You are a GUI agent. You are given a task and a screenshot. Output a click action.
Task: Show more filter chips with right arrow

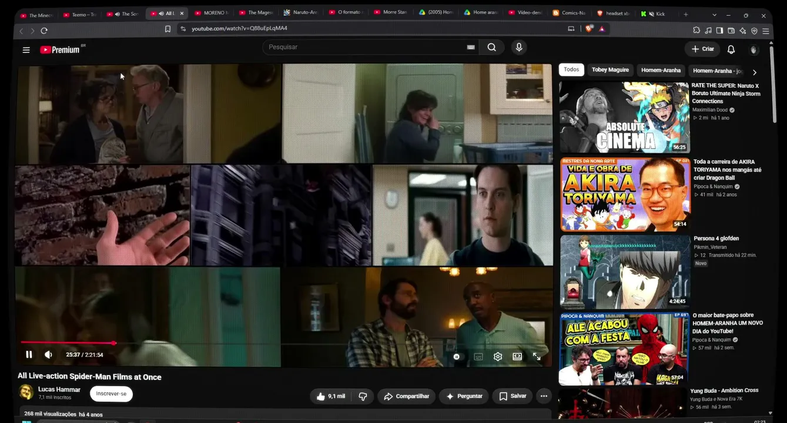(x=755, y=72)
